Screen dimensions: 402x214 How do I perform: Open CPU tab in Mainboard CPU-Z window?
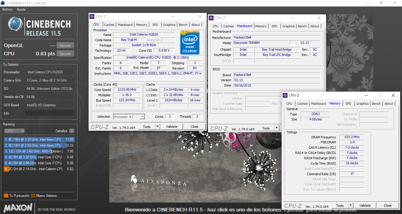[x=215, y=26]
